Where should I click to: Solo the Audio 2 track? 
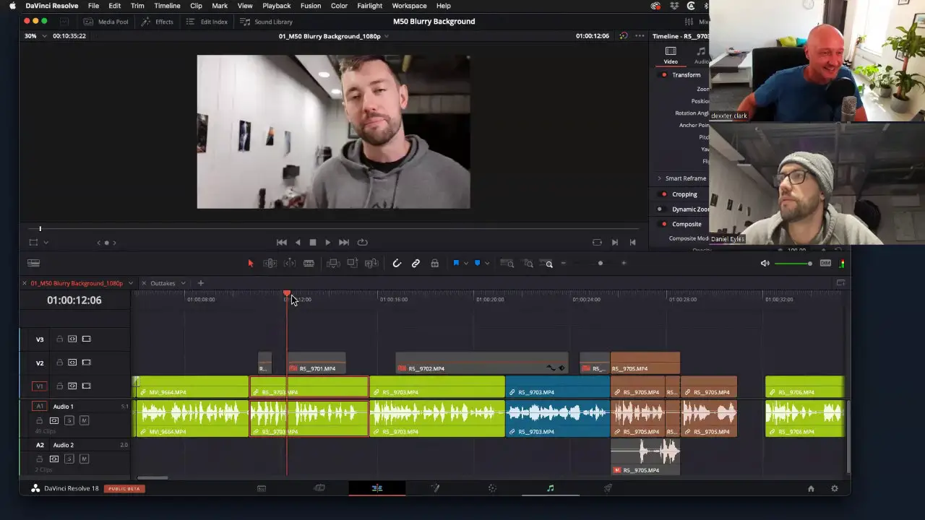[69, 459]
